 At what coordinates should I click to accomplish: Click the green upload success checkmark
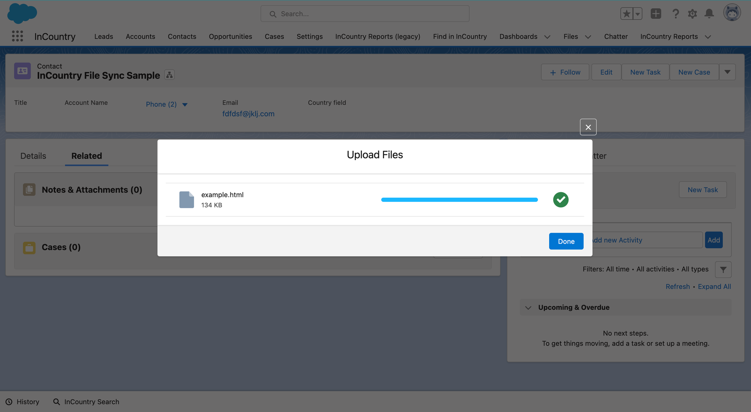click(x=561, y=200)
